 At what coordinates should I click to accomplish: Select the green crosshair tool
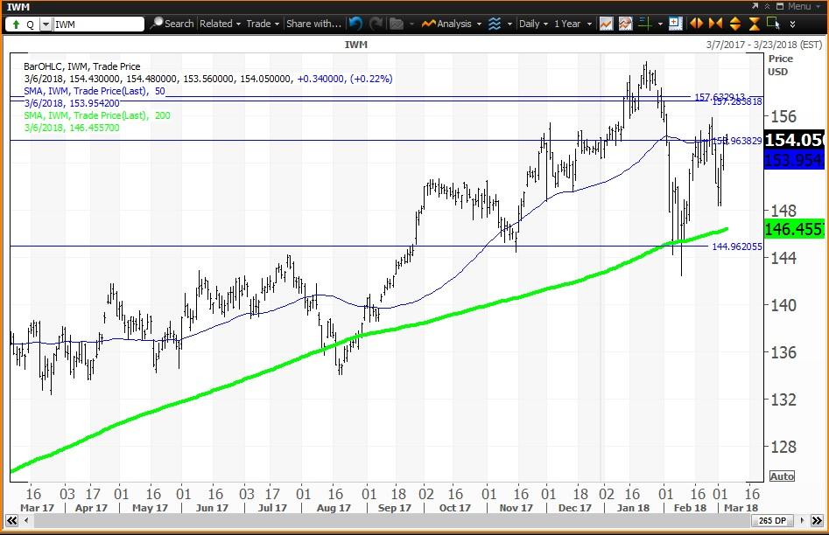(644, 24)
